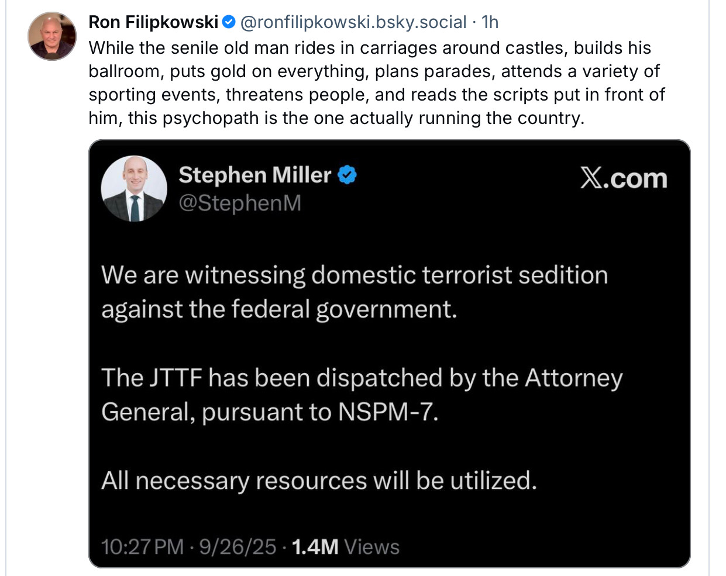Open the Ron Filipkowski display name link
The image size is (726, 576).
[153, 22]
